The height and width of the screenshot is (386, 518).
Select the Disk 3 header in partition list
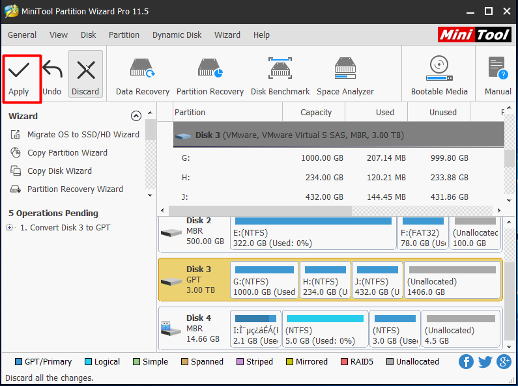339,135
